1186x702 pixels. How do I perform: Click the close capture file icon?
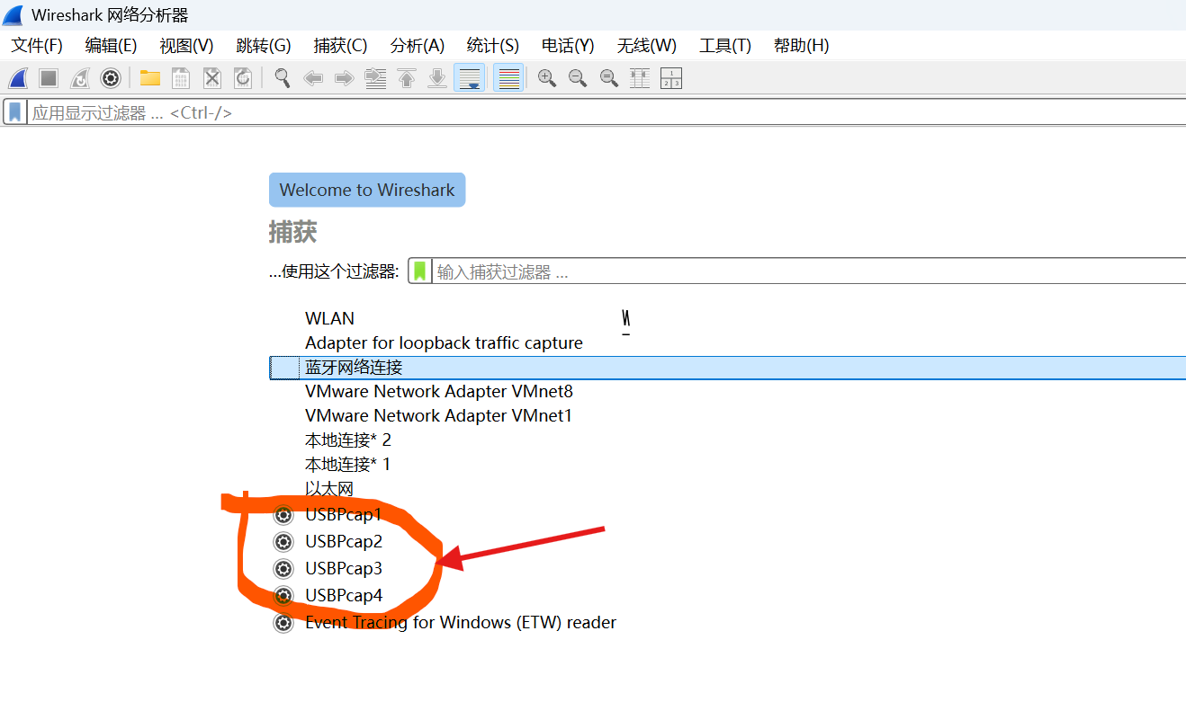pyautogui.click(x=211, y=78)
